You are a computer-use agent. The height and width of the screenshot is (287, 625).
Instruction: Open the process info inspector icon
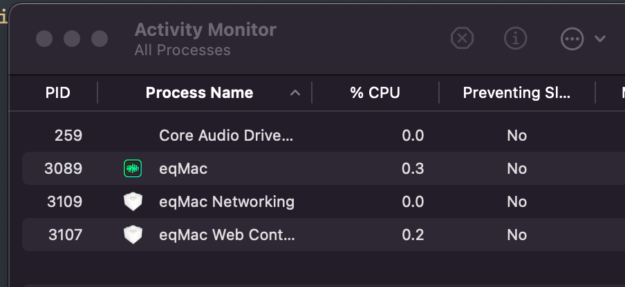tap(515, 39)
